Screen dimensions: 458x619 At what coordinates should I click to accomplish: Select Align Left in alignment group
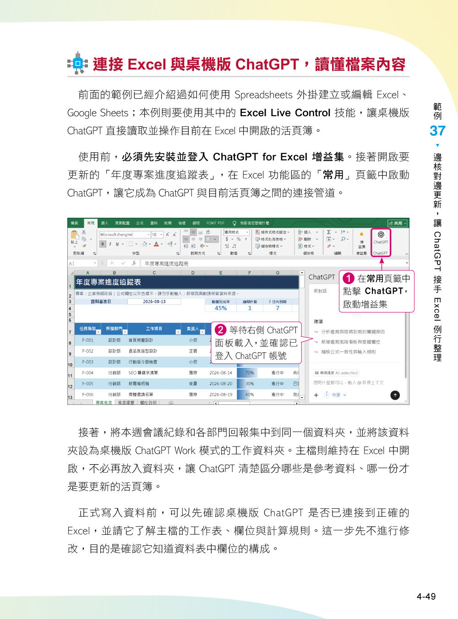pyautogui.click(x=186, y=239)
